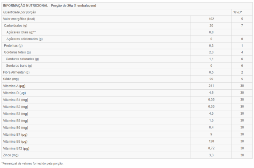Image resolution: width=254 pixels, height=168 pixels.
Task: Select the Sódio (mg) row label
Action: pos(11,79)
